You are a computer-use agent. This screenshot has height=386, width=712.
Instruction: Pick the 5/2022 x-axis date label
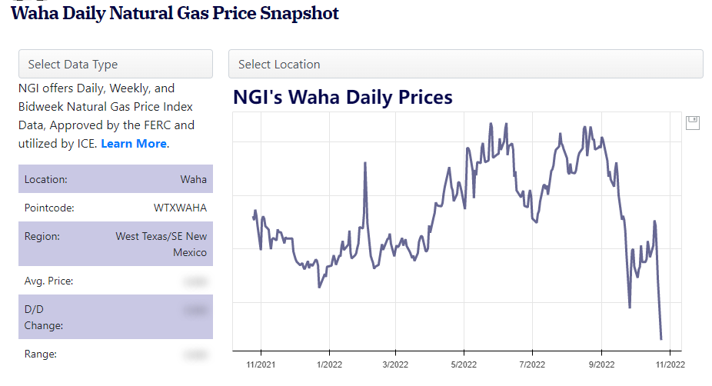(x=464, y=364)
